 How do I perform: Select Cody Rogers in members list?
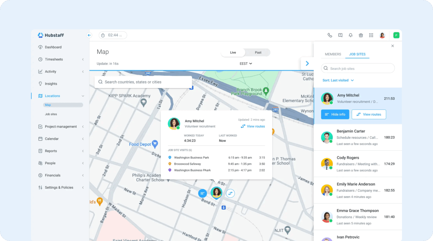coord(358,164)
